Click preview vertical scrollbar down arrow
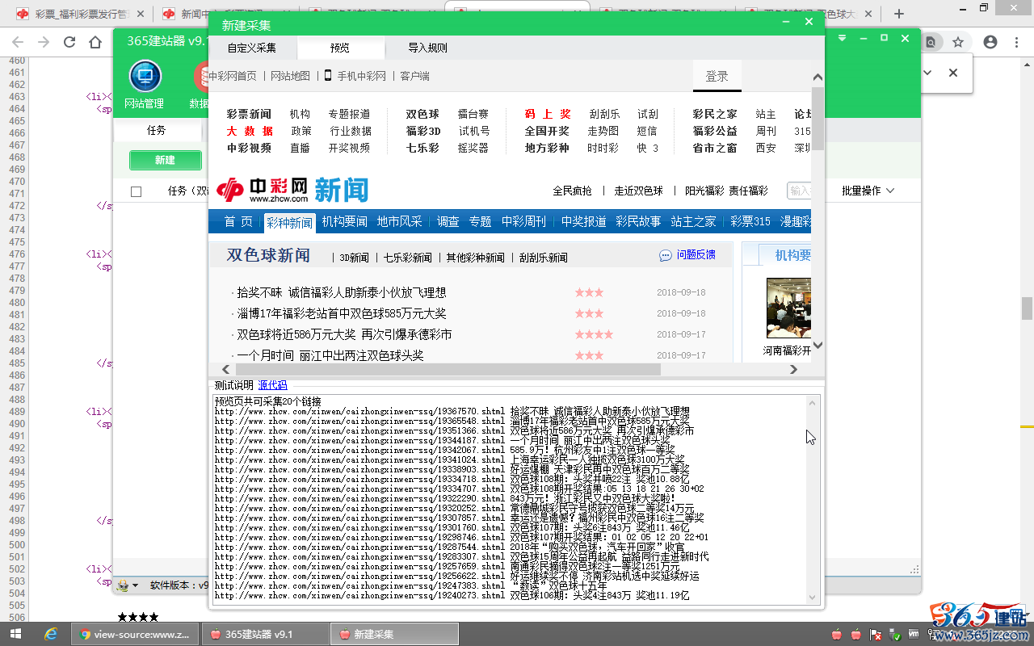Screen dimensions: 1034x646 [x=818, y=345]
